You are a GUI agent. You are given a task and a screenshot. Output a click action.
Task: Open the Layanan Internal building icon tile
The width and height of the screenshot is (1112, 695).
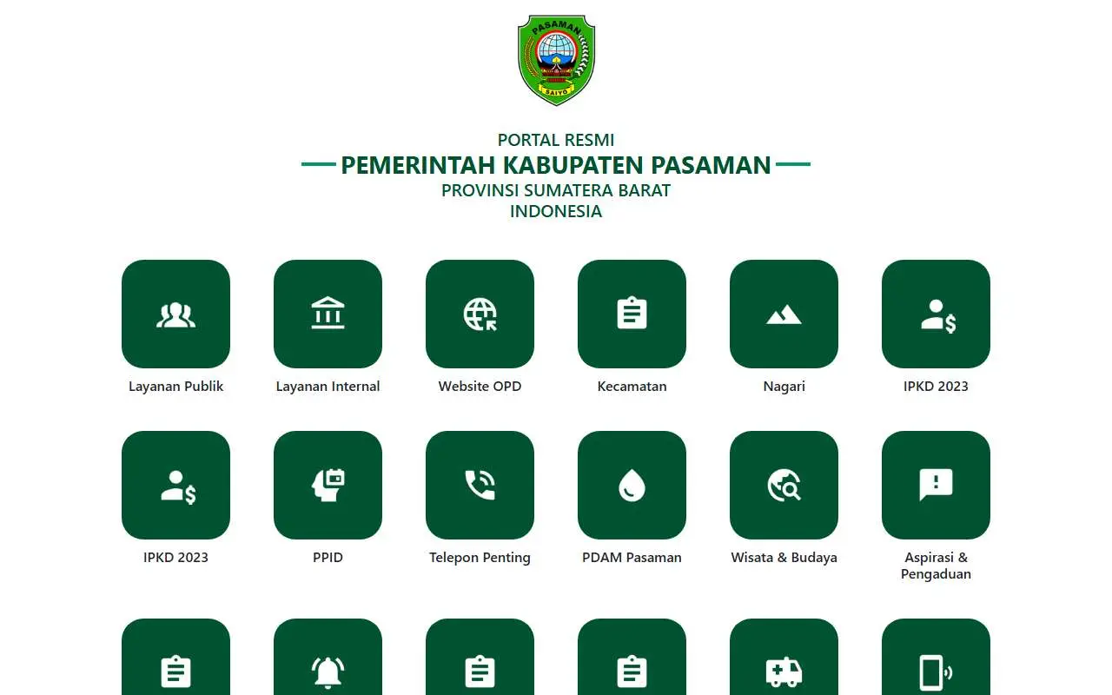tap(328, 314)
